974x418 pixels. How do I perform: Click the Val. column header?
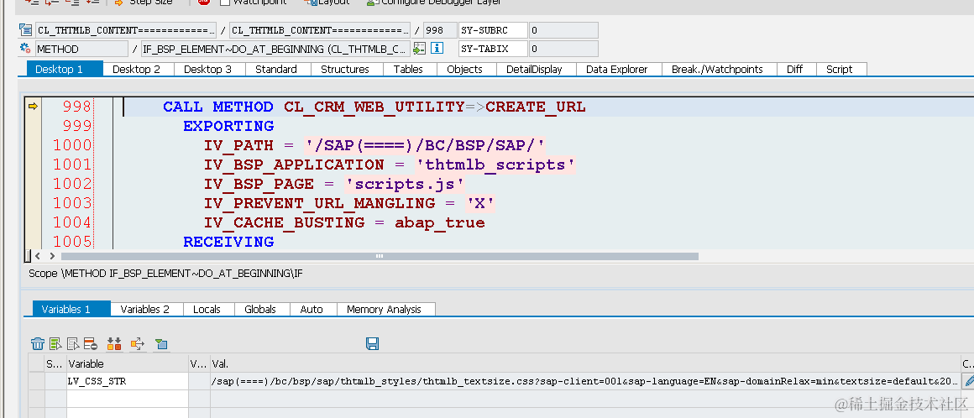585,363
